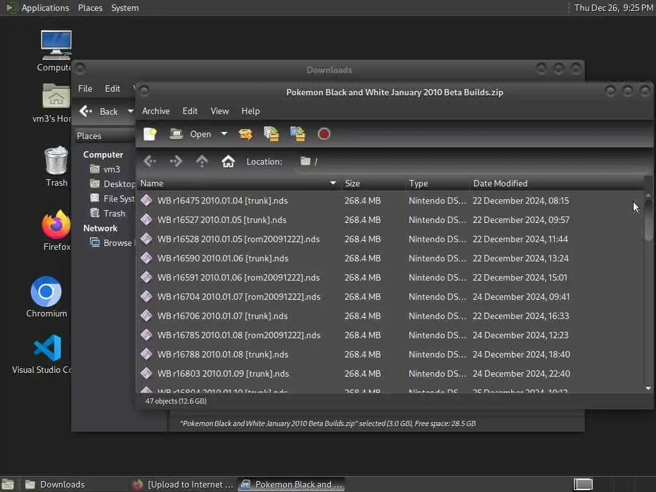Select WB r16788 2010.01.08 [trunk].nds file
Image resolution: width=656 pixels, height=492 pixels.
(x=223, y=354)
